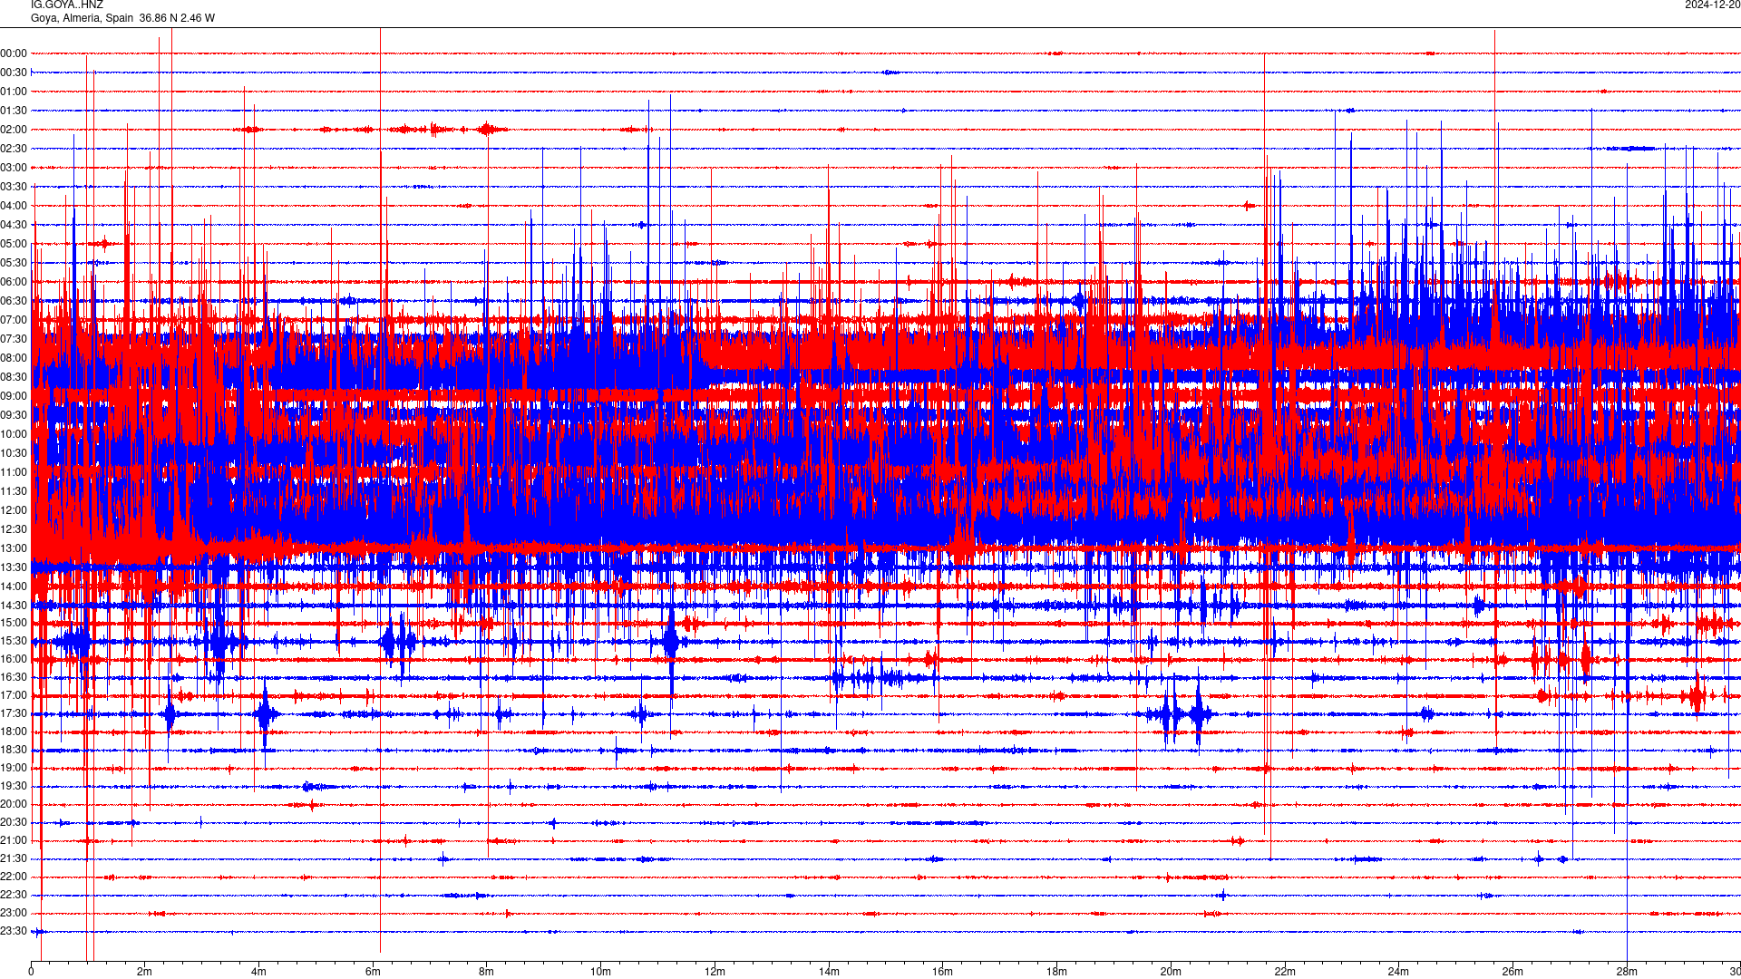Click the 04:00 time label

(x=14, y=206)
